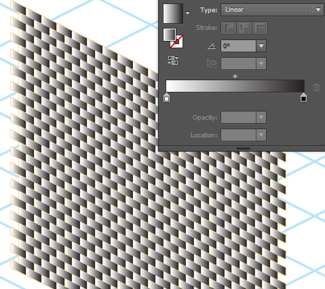
Task: Click the Reverse Gradient icon
Action: click(x=173, y=60)
